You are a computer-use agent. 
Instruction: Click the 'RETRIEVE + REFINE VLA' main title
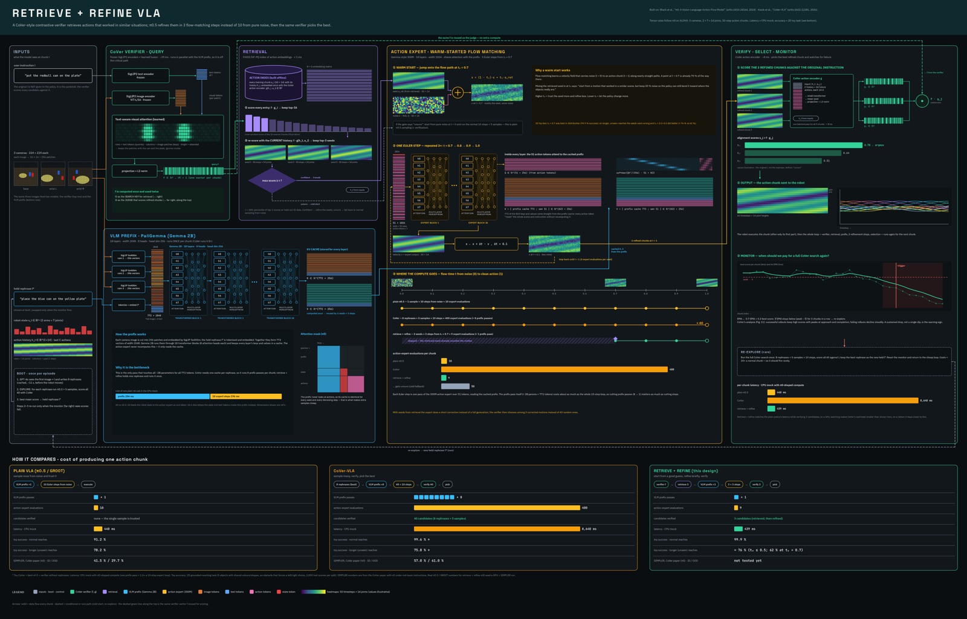(86, 13)
